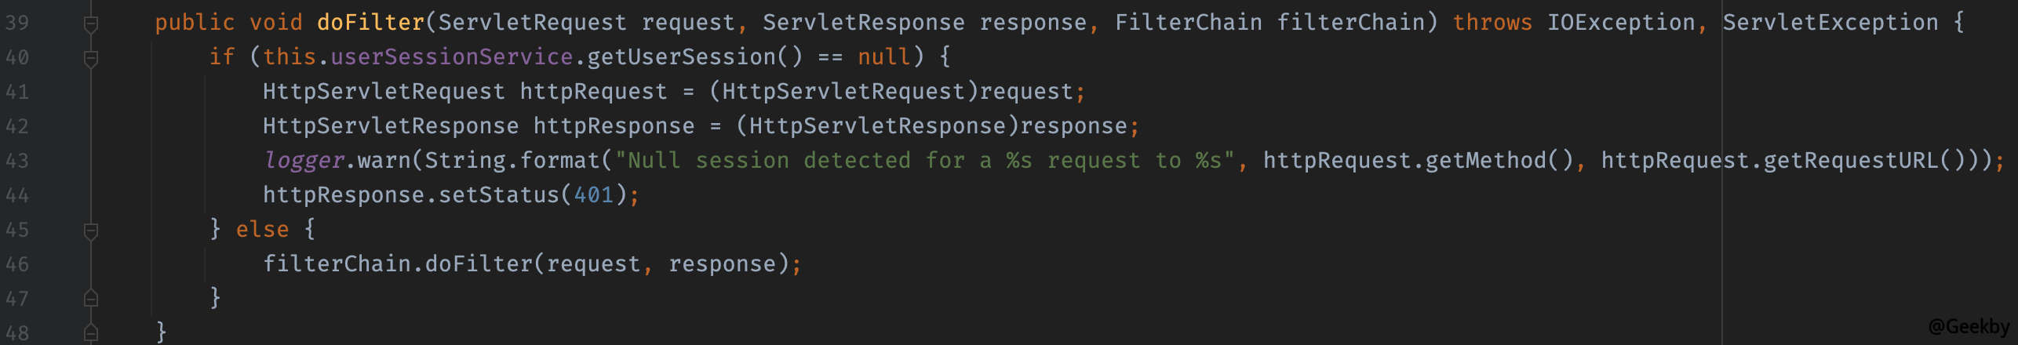Click line number 41 in the gutter
The height and width of the screenshot is (345, 2018).
[x=17, y=92]
